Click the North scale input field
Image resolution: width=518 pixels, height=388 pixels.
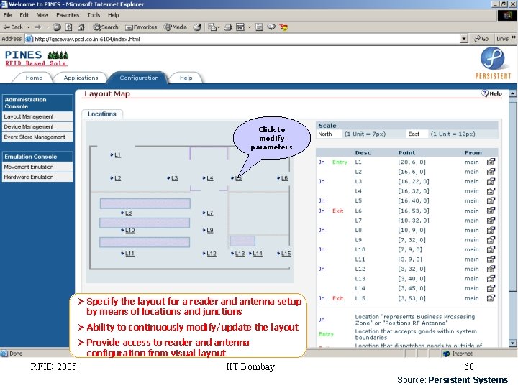330,134
